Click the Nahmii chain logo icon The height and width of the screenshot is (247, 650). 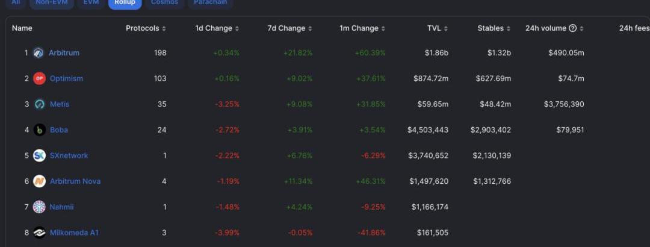pyautogui.click(x=39, y=207)
